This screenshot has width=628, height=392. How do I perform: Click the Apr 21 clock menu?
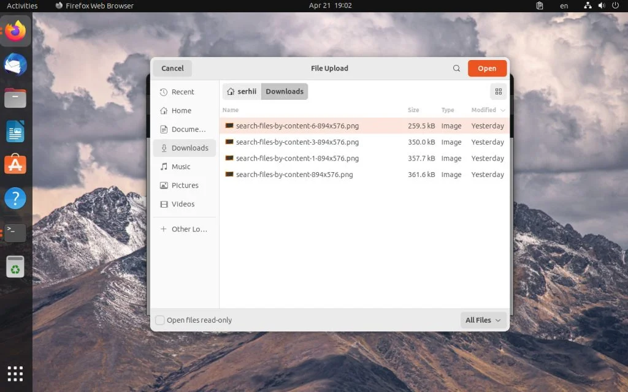(x=331, y=6)
